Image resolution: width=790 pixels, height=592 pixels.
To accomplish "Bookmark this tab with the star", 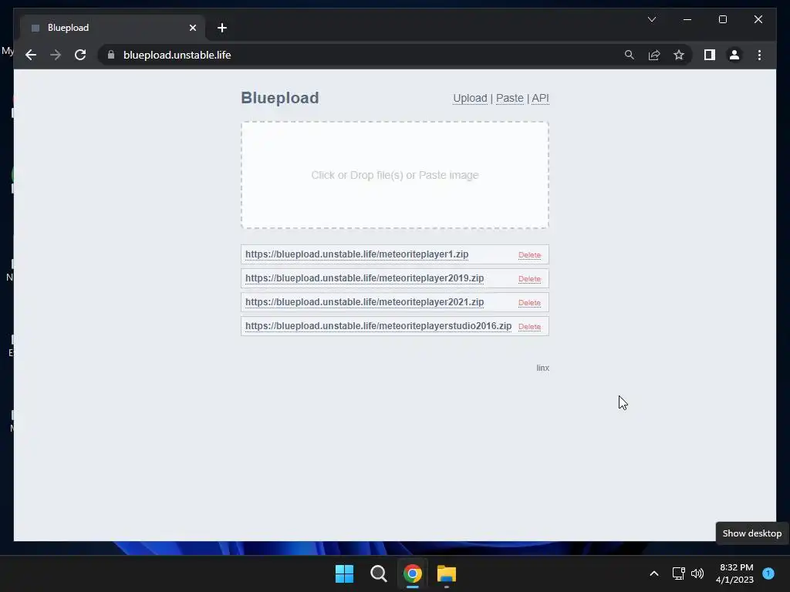I will [x=679, y=55].
